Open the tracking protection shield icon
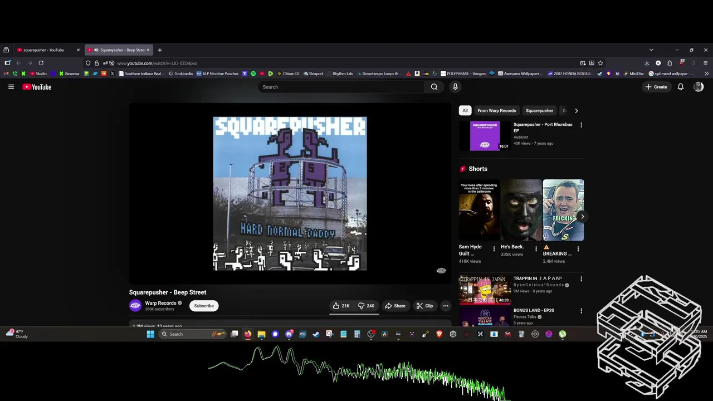 coord(88,63)
